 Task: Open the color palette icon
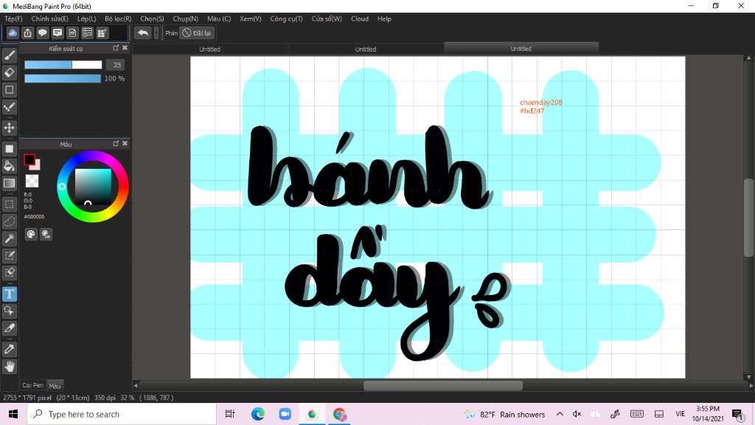click(x=31, y=234)
